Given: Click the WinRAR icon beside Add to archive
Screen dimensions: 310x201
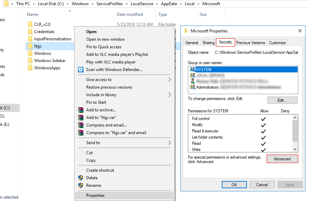Looking at the screenshot, I should (81, 110).
